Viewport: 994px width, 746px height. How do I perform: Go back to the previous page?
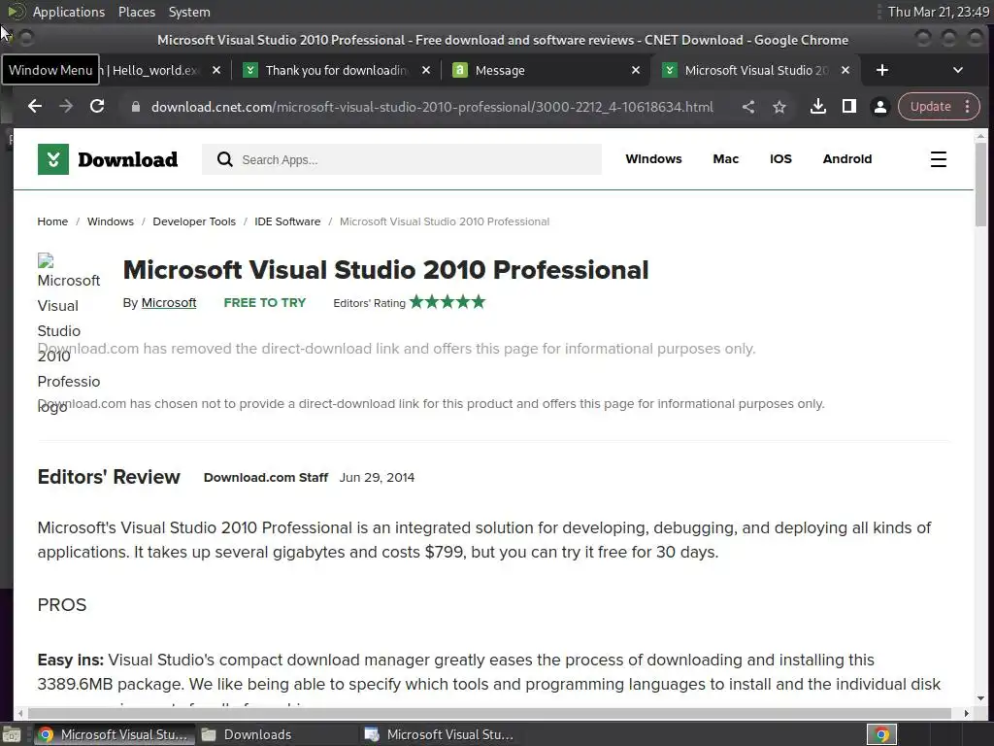tap(35, 107)
